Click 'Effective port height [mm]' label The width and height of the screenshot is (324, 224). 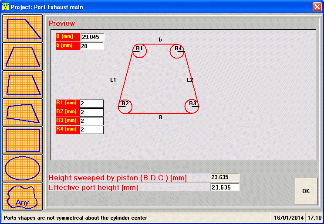click(x=93, y=187)
